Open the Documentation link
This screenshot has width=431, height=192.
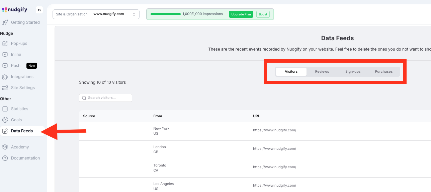[x=25, y=158]
